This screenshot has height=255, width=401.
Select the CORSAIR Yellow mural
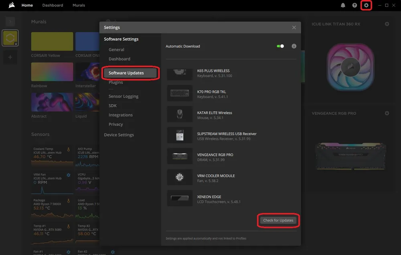coord(52,41)
